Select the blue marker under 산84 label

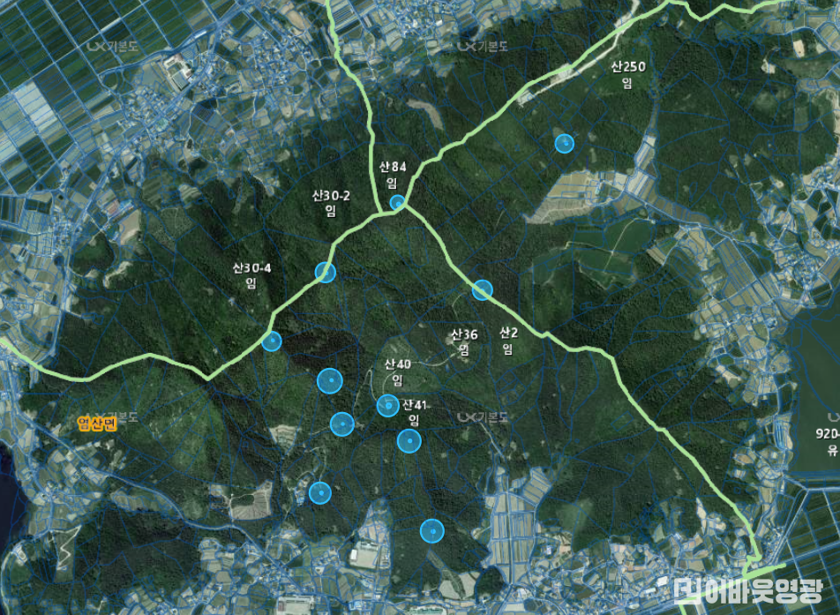pos(397,202)
